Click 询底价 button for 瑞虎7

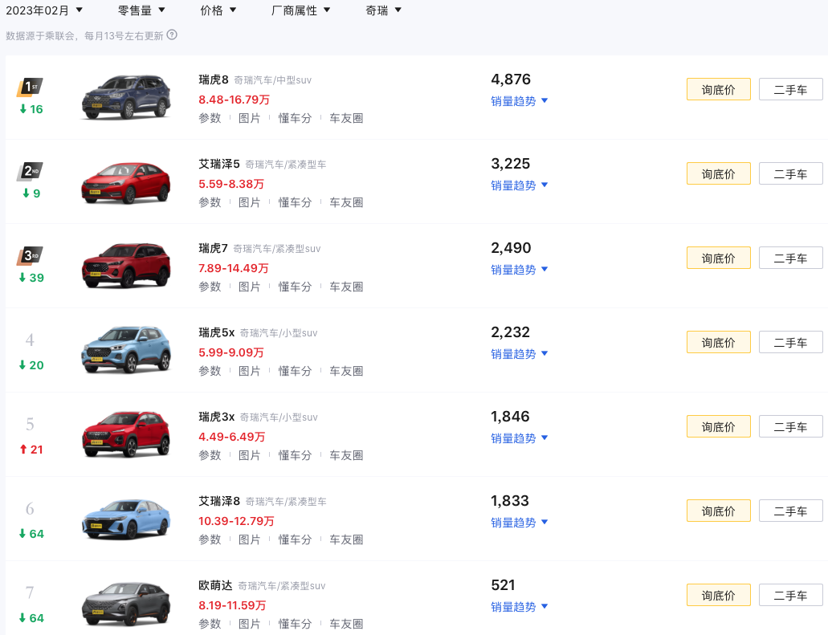pos(718,258)
